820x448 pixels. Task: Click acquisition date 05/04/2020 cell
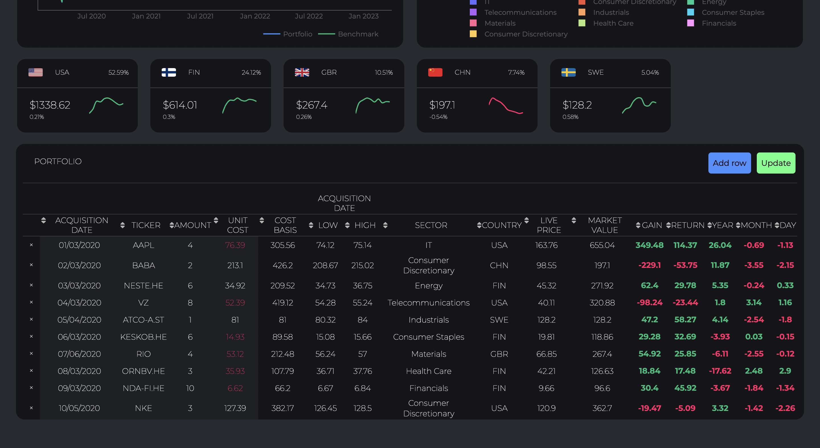tap(79, 319)
